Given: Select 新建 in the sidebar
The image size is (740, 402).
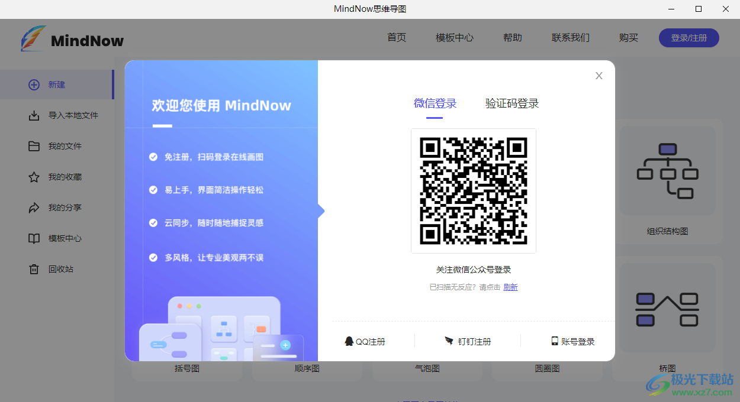Looking at the screenshot, I should pos(57,85).
